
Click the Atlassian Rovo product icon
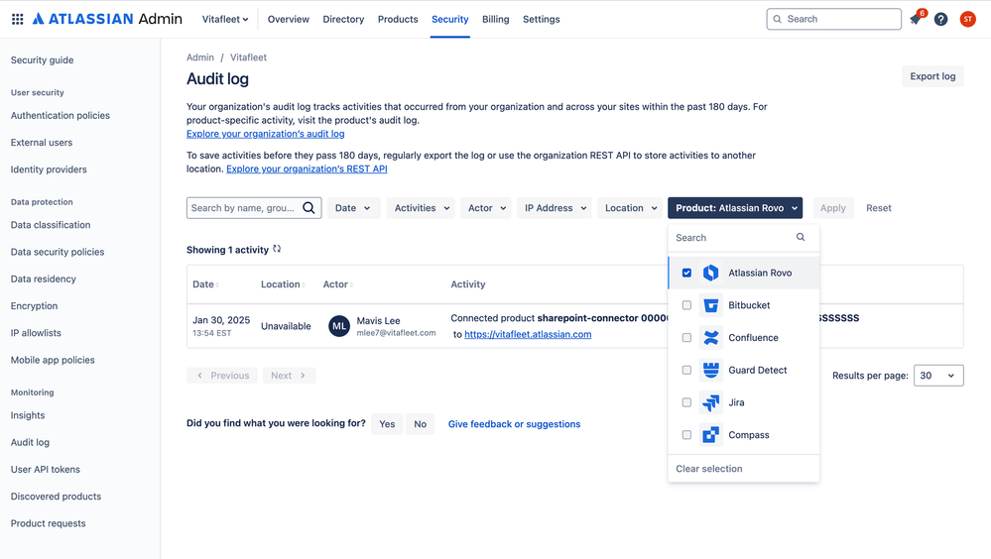[711, 273]
